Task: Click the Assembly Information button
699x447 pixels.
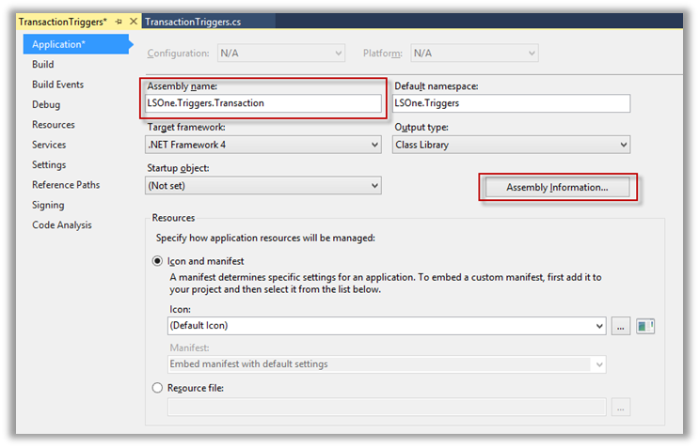Action: tap(557, 187)
